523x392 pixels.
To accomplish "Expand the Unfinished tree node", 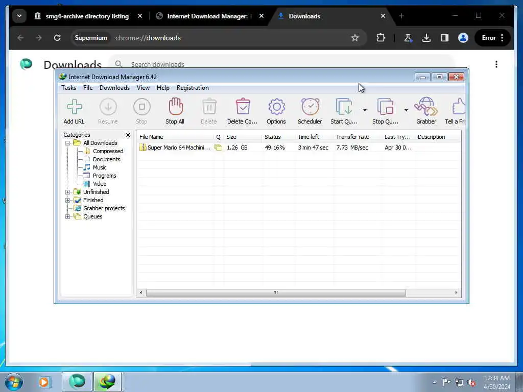I will click(x=68, y=192).
